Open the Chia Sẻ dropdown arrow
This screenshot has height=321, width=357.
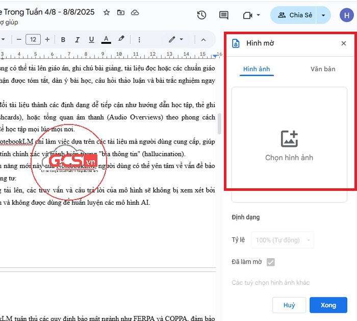pyautogui.click(x=323, y=15)
